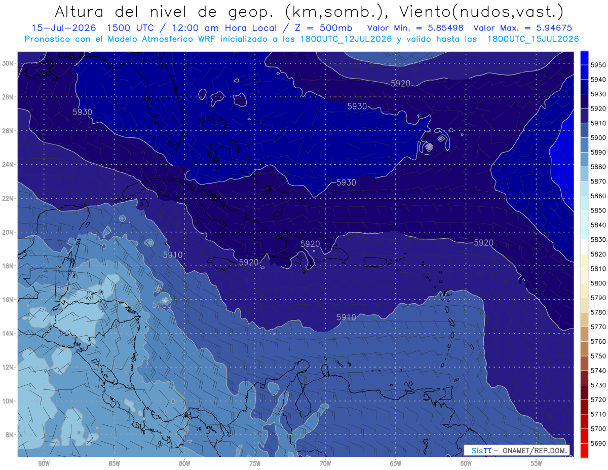Image resolution: width=608 pixels, height=470 pixels.
Task: Click the 18N latitude axis label
Action: [8, 266]
